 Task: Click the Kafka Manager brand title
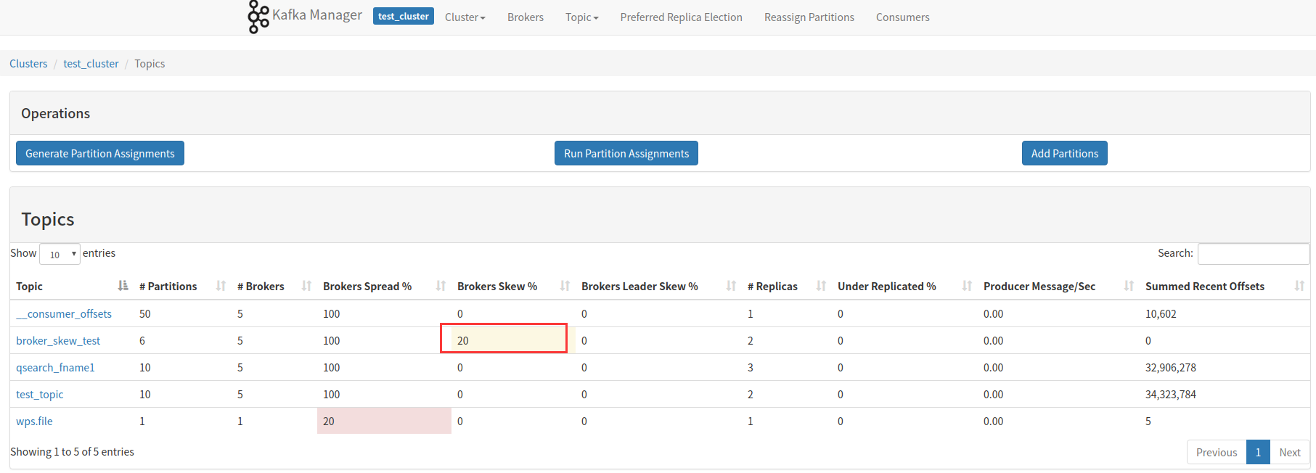(x=317, y=15)
